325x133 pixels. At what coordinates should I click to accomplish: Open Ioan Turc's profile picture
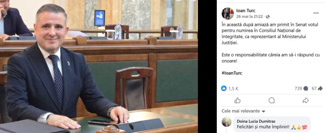228,13
